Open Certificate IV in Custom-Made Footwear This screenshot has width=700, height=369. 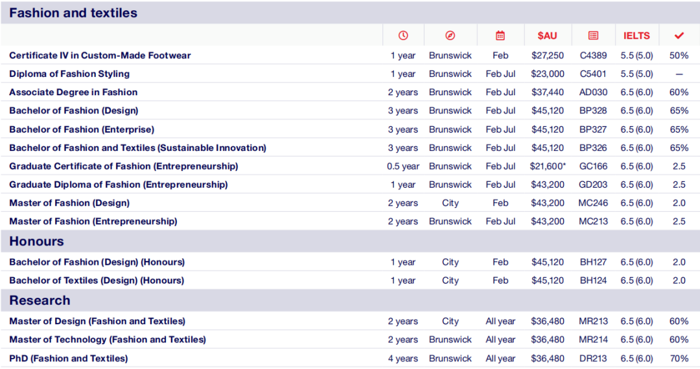[100, 55]
